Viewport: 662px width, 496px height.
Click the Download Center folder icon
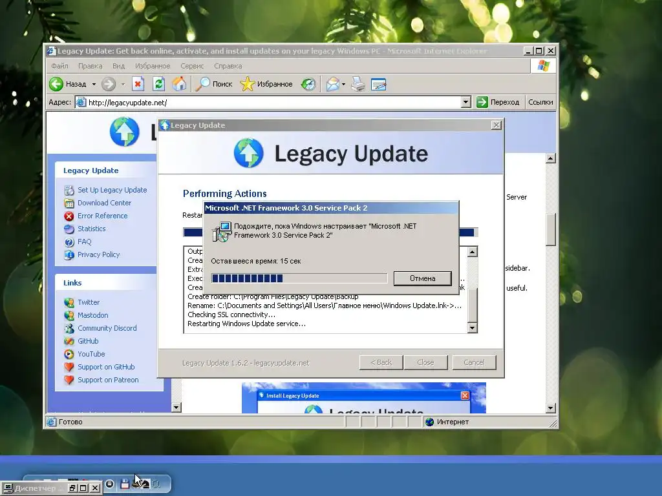tap(69, 203)
